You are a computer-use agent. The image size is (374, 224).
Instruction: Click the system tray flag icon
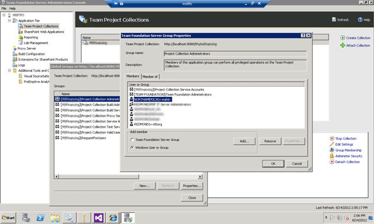[x=333, y=218]
